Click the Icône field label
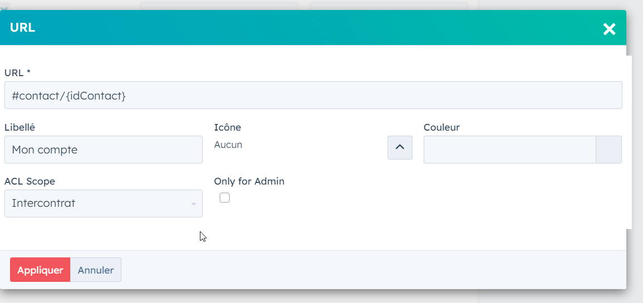The height and width of the screenshot is (303, 643). 227,127
